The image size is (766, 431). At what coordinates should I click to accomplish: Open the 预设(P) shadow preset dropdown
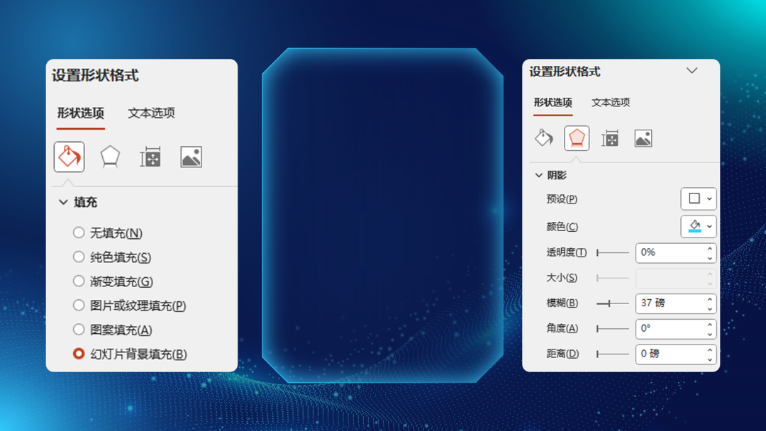tap(699, 198)
